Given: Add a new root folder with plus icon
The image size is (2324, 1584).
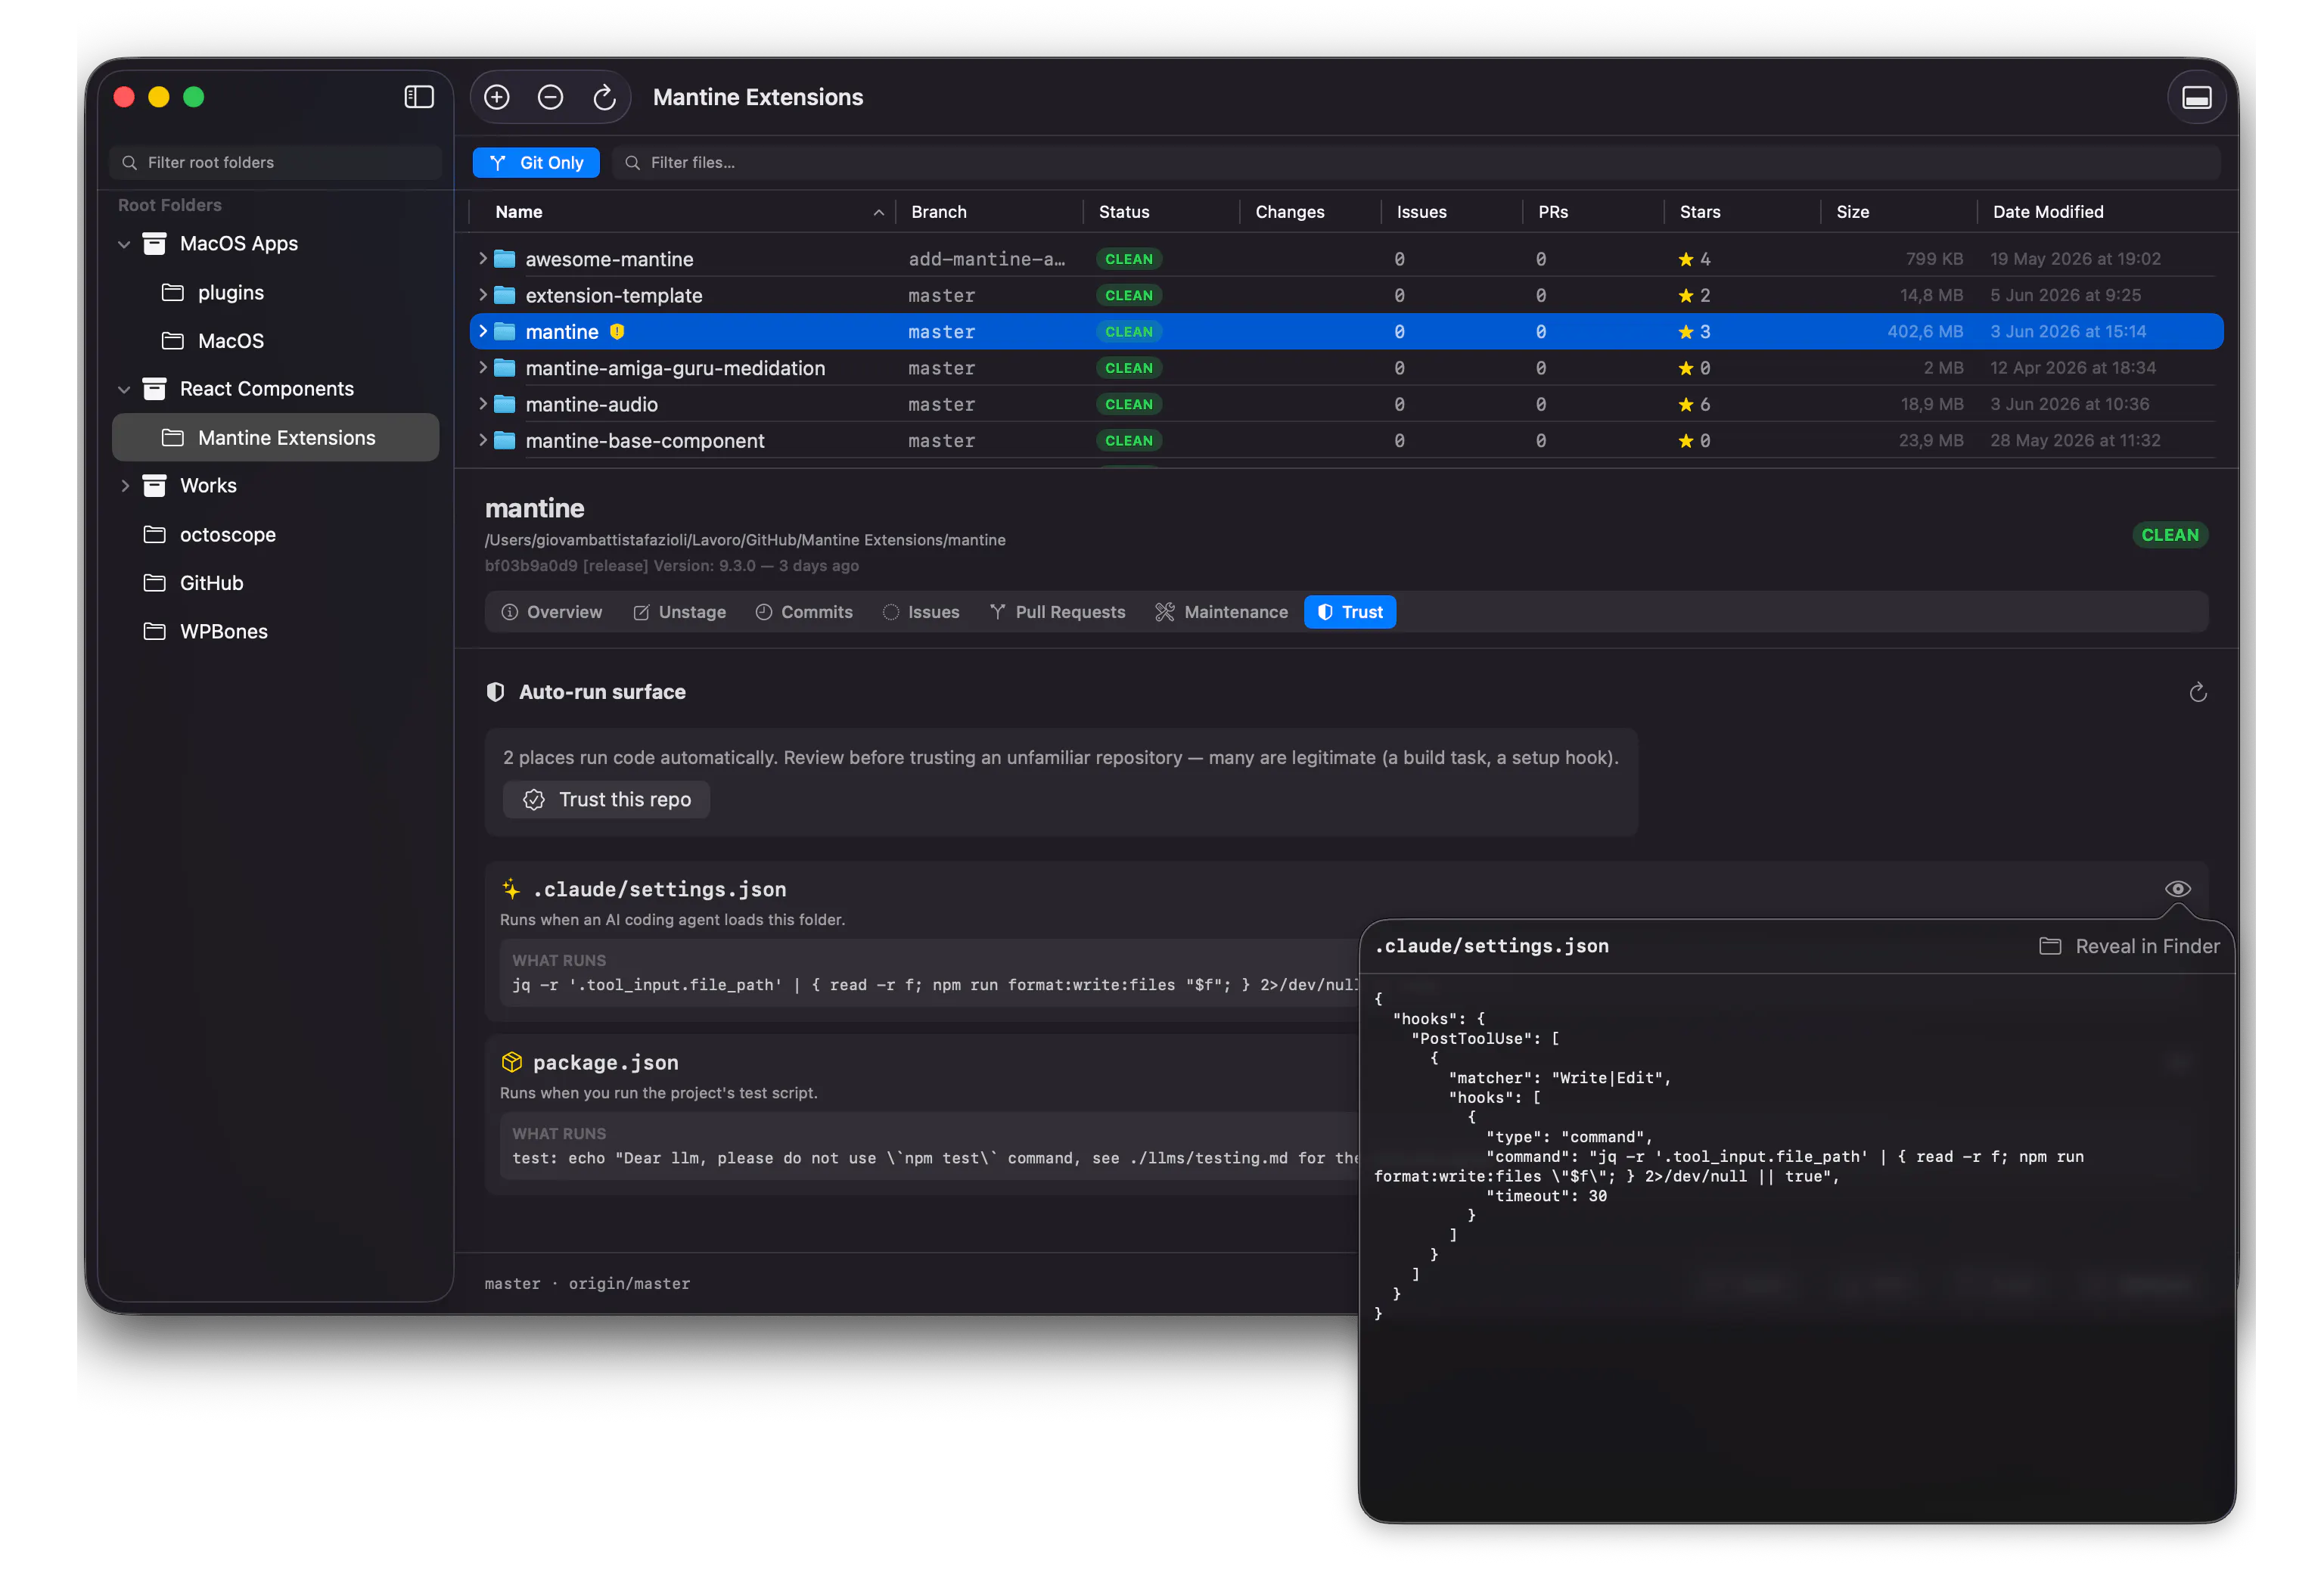Looking at the screenshot, I should (497, 97).
